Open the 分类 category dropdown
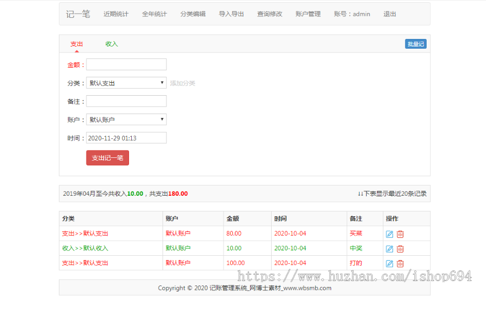Viewport: 486px width, 312px height. (x=126, y=83)
